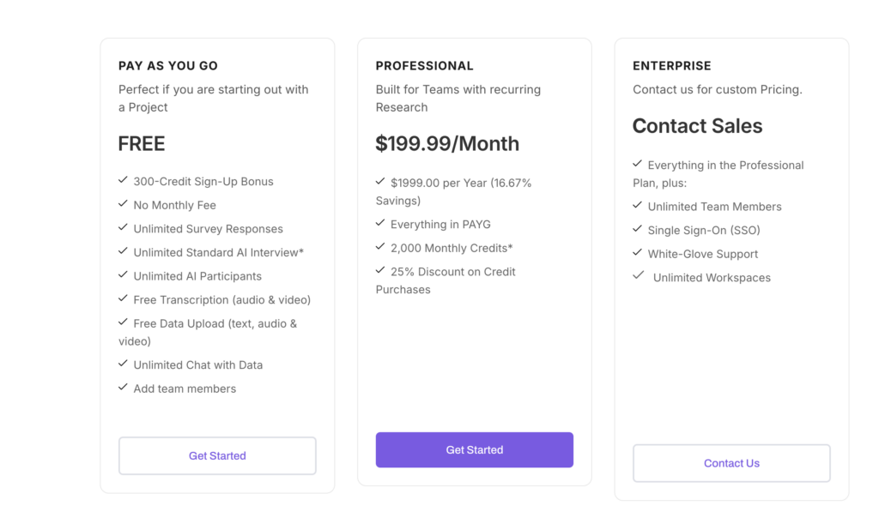Click Get Started under Pay As You Go
Screen dimensions: 879x518
[217, 456]
